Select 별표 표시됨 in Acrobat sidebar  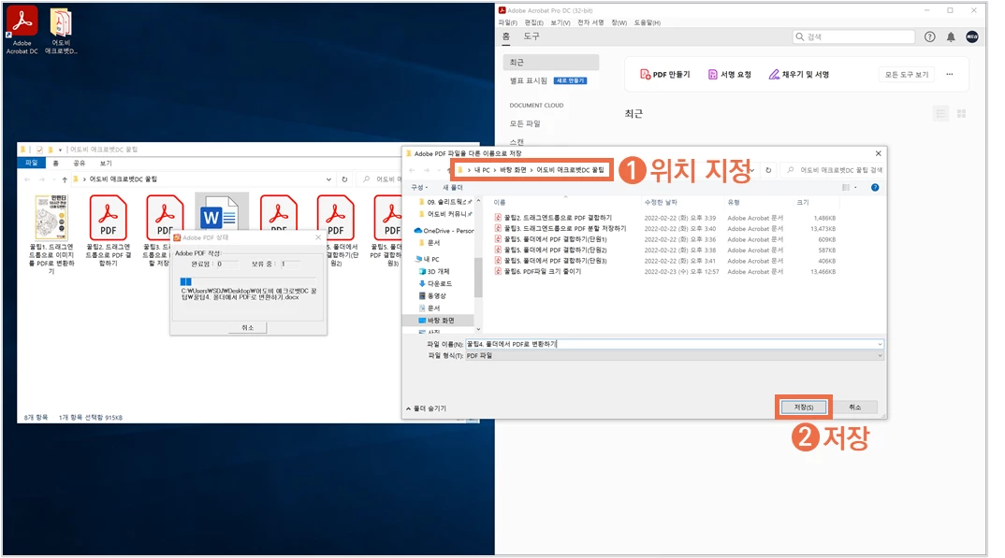pos(528,80)
